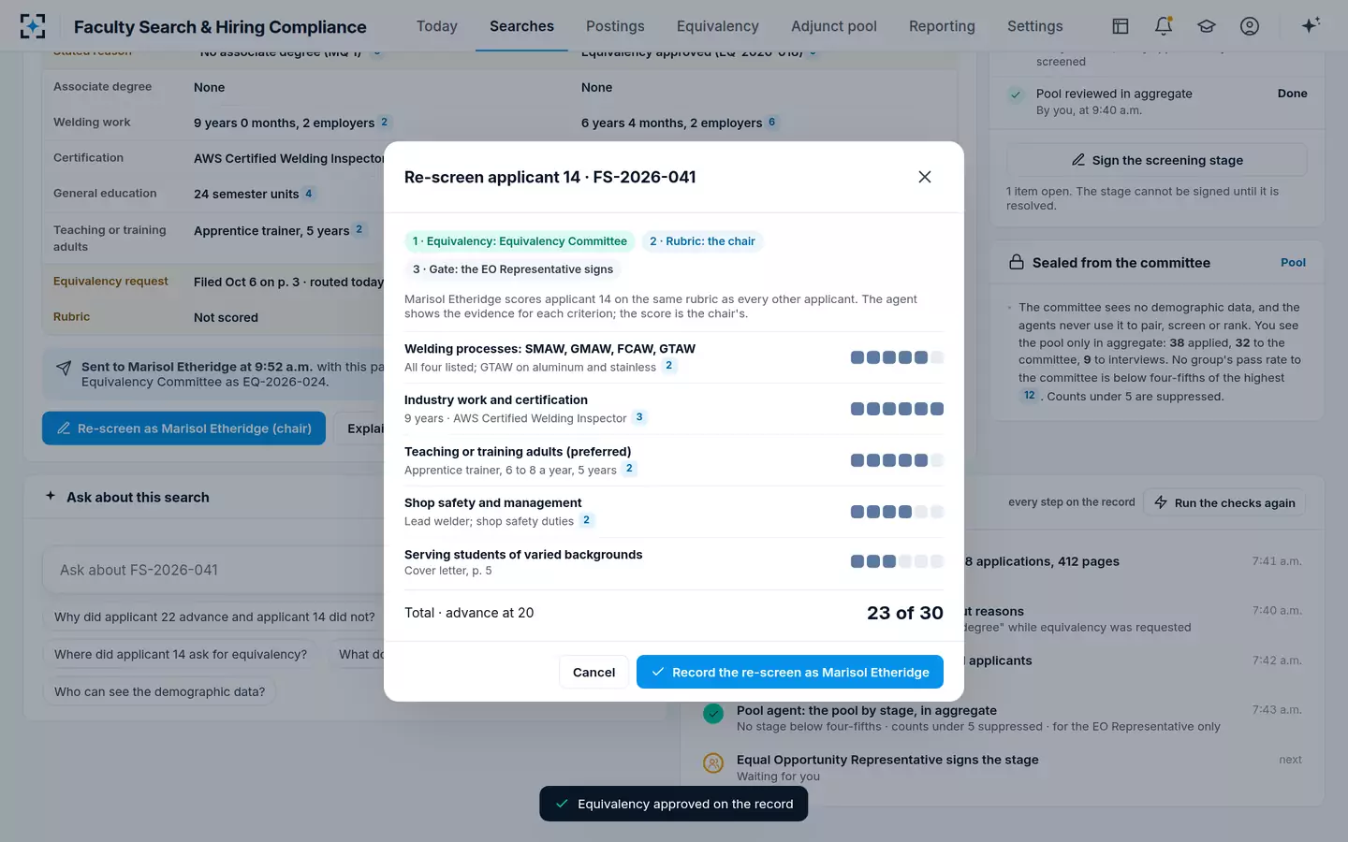Click the Faculty Search app logo icon
Viewport: 1348px width, 842px height.
(x=33, y=26)
